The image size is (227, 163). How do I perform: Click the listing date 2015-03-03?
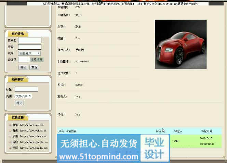(x=82, y=62)
